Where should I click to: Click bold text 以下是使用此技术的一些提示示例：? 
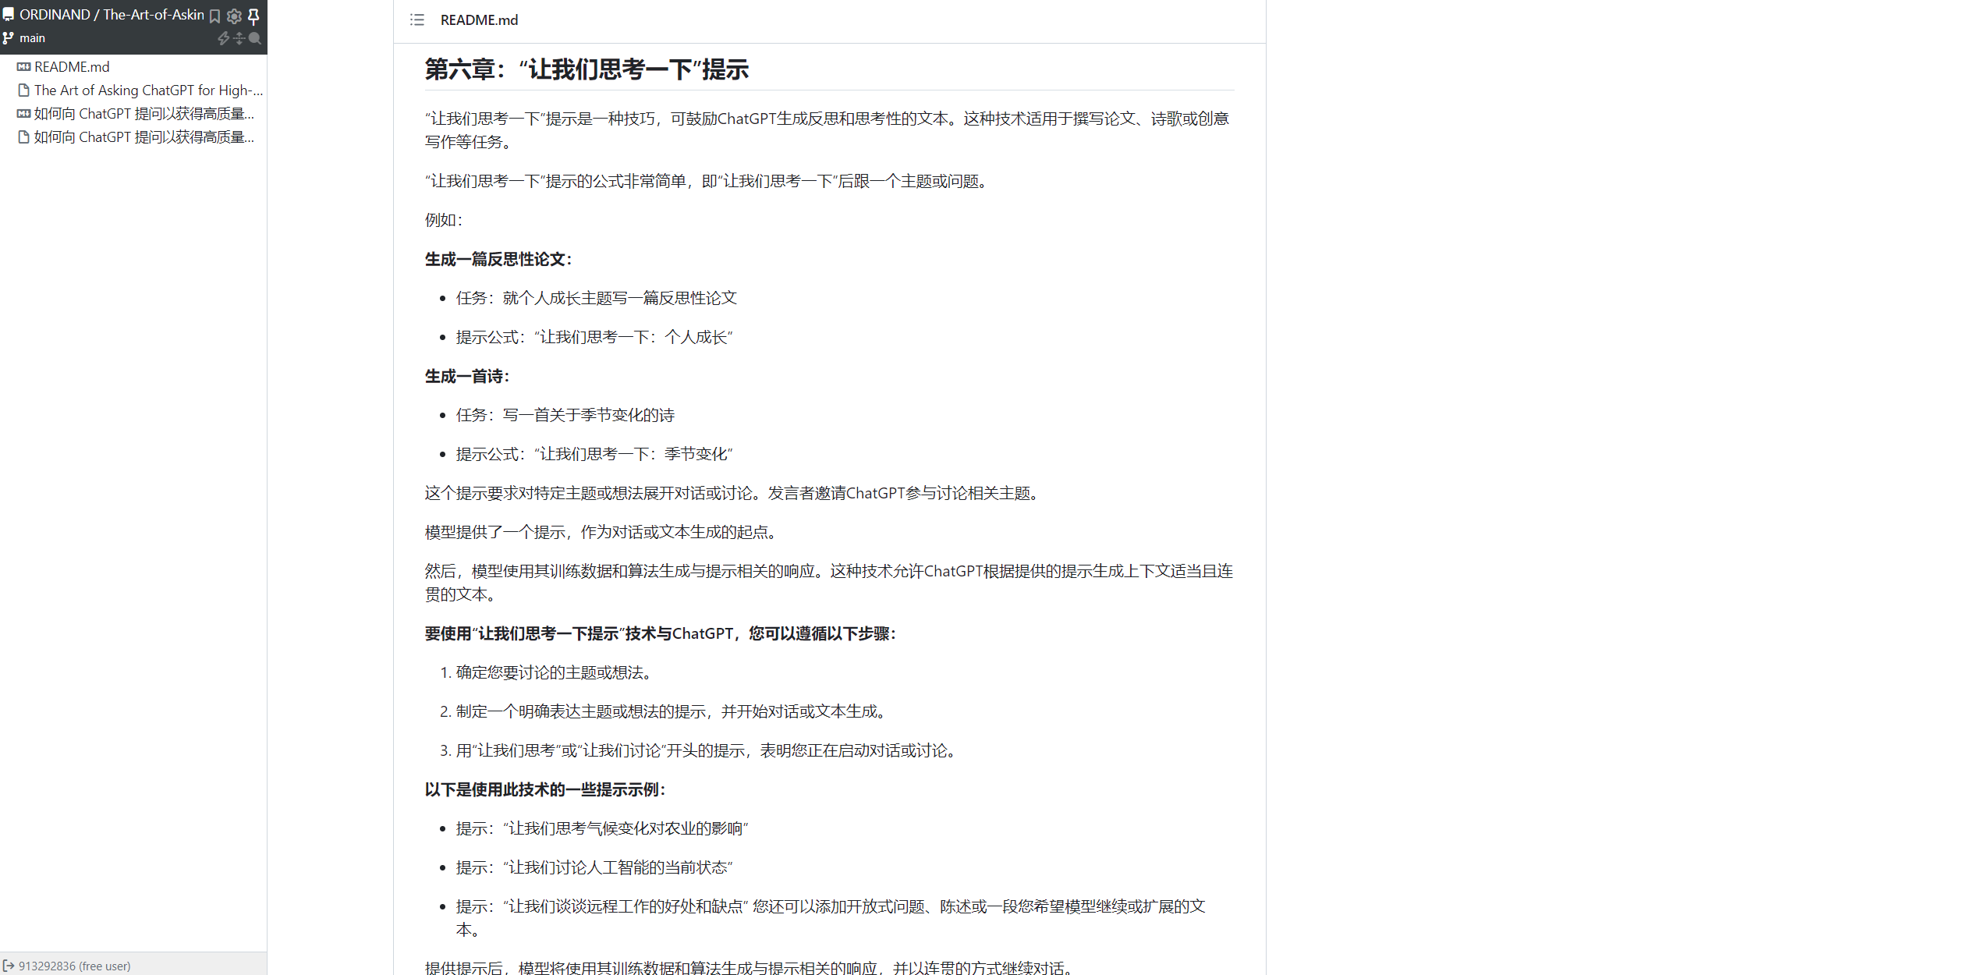point(545,789)
